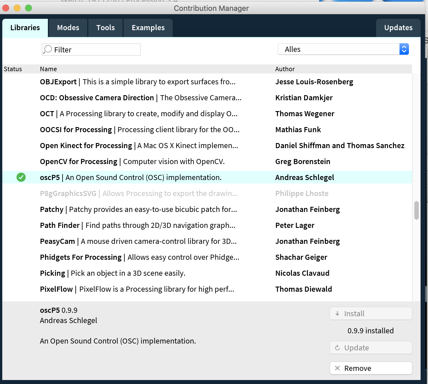The width and height of the screenshot is (428, 384).
Task: Select OpenCV for Processing row
Action: (x=207, y=162)
